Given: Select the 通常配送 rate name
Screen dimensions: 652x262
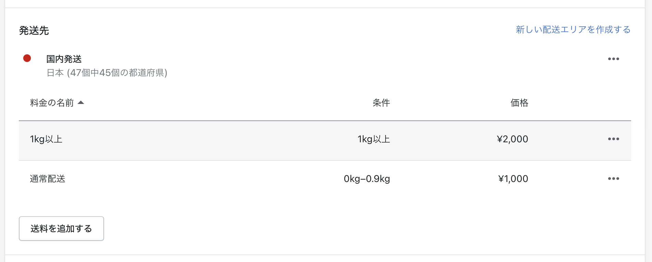Looking at the screenshot, I should 48,179.
